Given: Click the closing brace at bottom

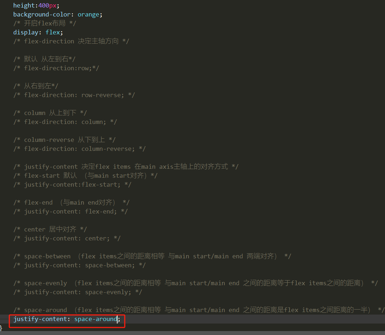Looking at the screenshot, I should coord(1,328).
